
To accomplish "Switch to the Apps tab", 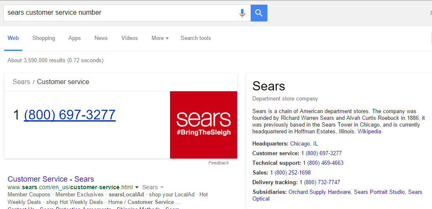I will pos(74,38).
